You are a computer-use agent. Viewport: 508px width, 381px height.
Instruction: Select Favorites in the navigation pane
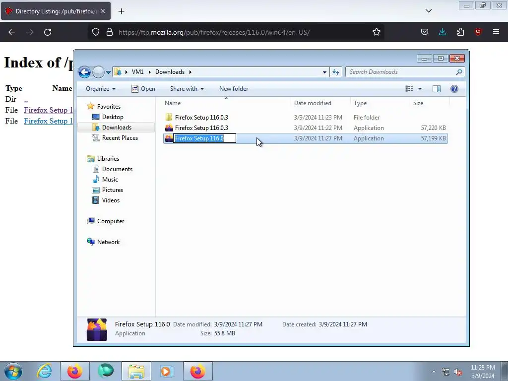(109, 107)
